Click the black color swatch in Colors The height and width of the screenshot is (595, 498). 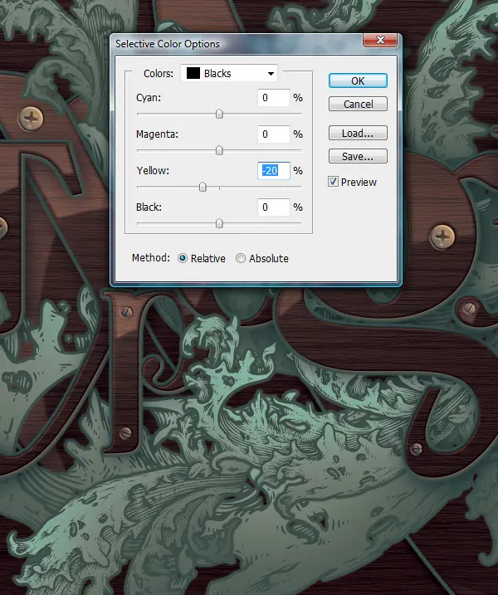(x=193, y=73)
